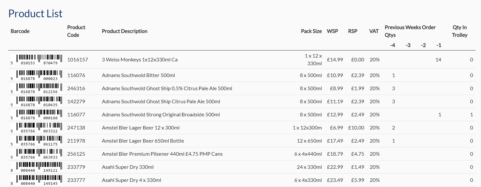This screenshot has height=187, width=481.
Task: Click trolley quantity for Strong Original Broadside
Action: pos(471,115)
